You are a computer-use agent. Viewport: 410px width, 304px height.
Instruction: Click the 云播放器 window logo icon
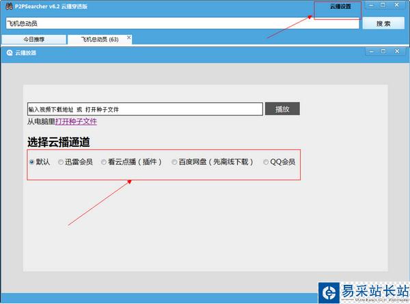[x=10, y=53]
